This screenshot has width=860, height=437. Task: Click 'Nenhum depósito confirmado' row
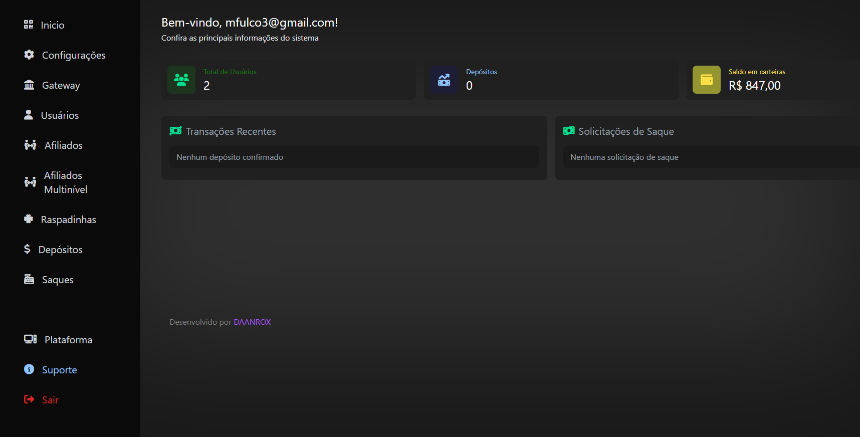(x=354, y=157)
